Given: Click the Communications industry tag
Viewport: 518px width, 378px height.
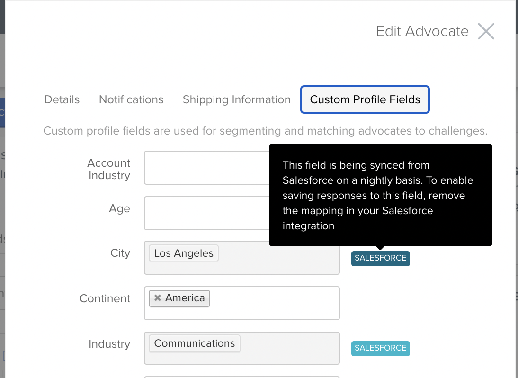Looking at the screenshot, I should (195, 343).
